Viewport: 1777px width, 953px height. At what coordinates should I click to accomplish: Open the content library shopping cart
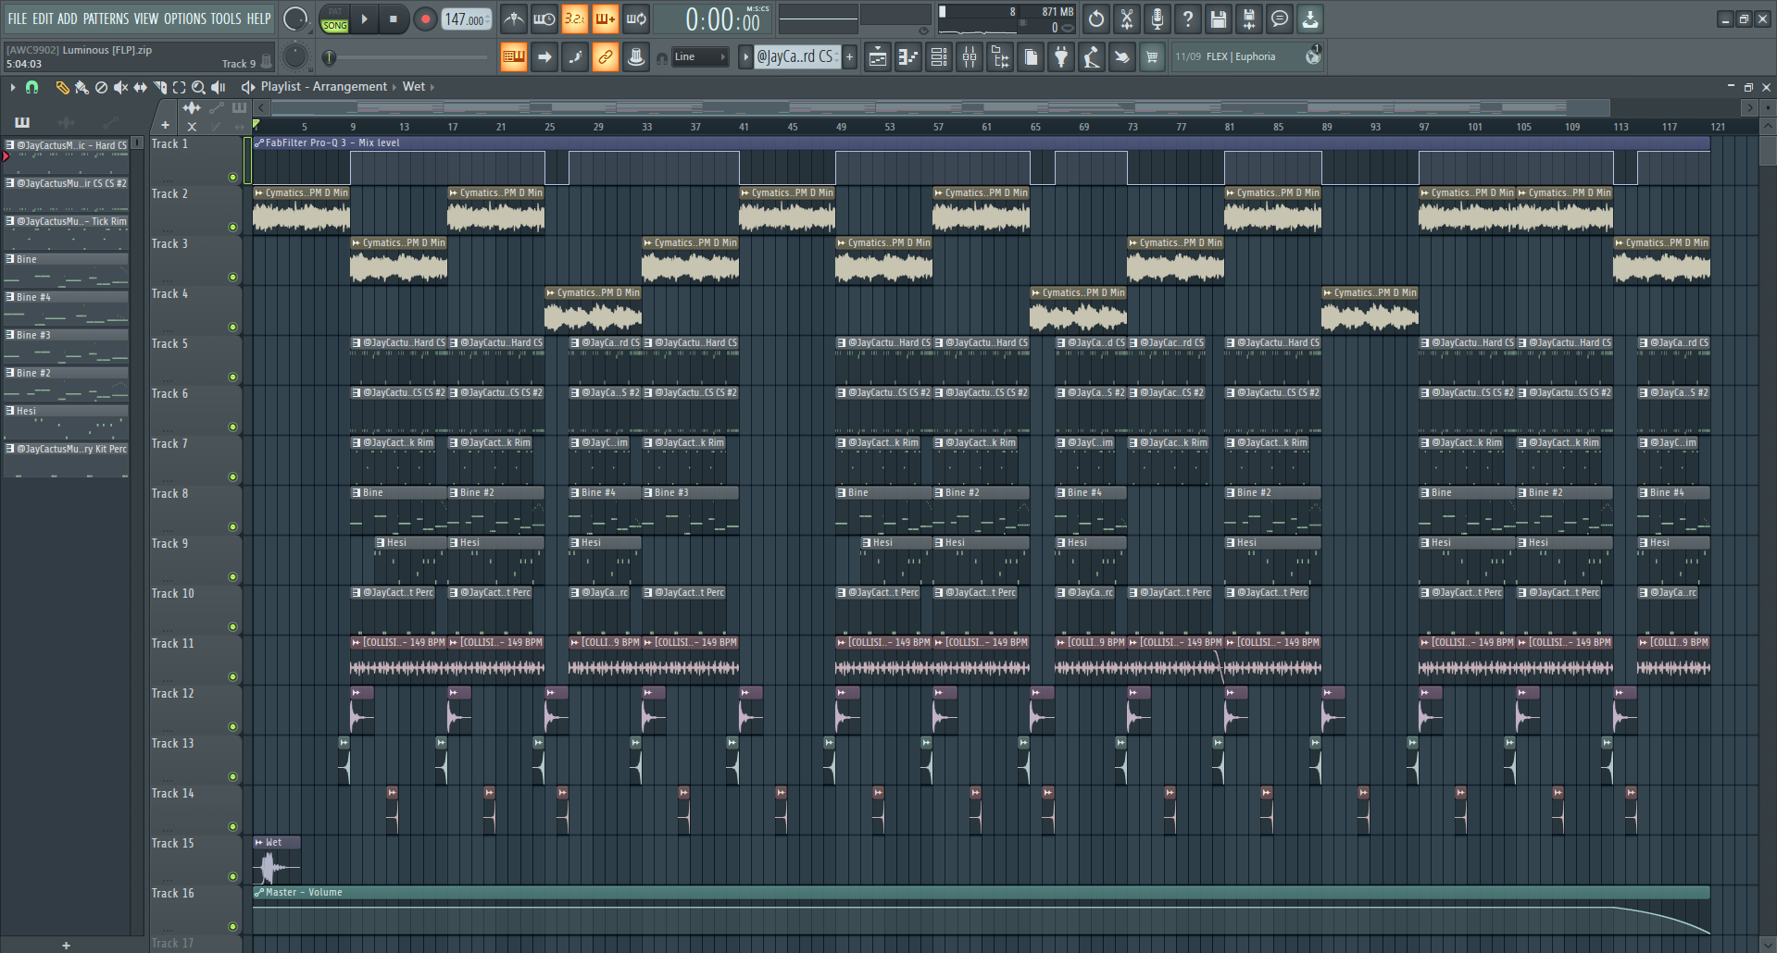point(1152,57)
